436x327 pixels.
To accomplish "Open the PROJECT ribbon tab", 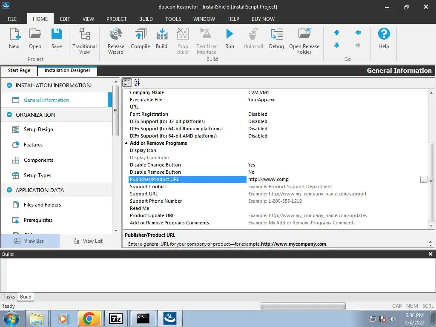I will click(117, 19).
